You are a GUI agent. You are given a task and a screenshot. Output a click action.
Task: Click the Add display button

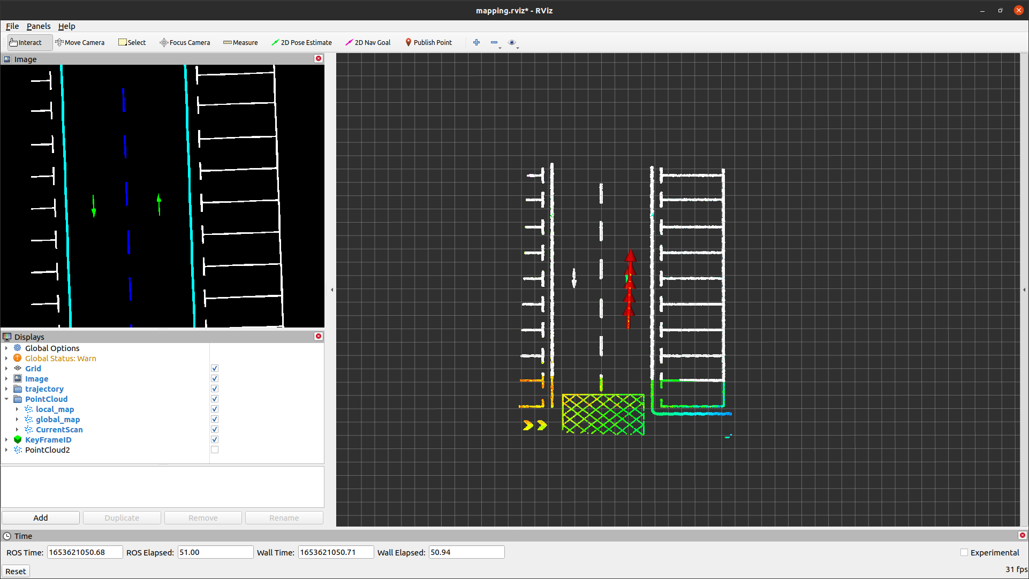(40, 517)
